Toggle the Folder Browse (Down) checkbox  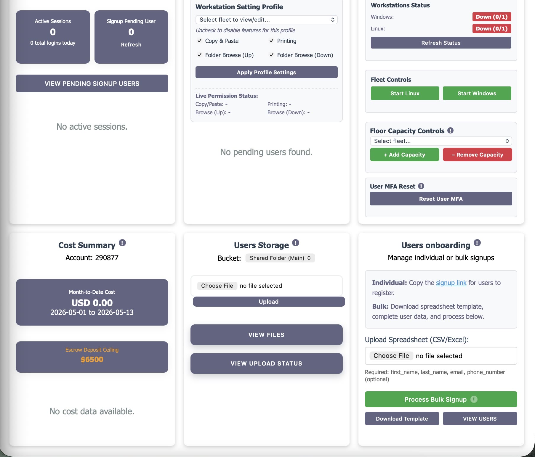[271, 55]
